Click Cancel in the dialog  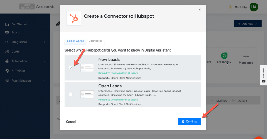(x=71, y=122)
